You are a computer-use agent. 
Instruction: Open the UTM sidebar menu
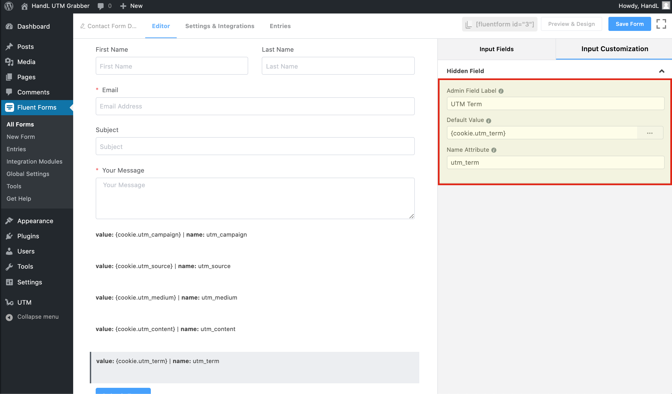(x=24, y=302)
